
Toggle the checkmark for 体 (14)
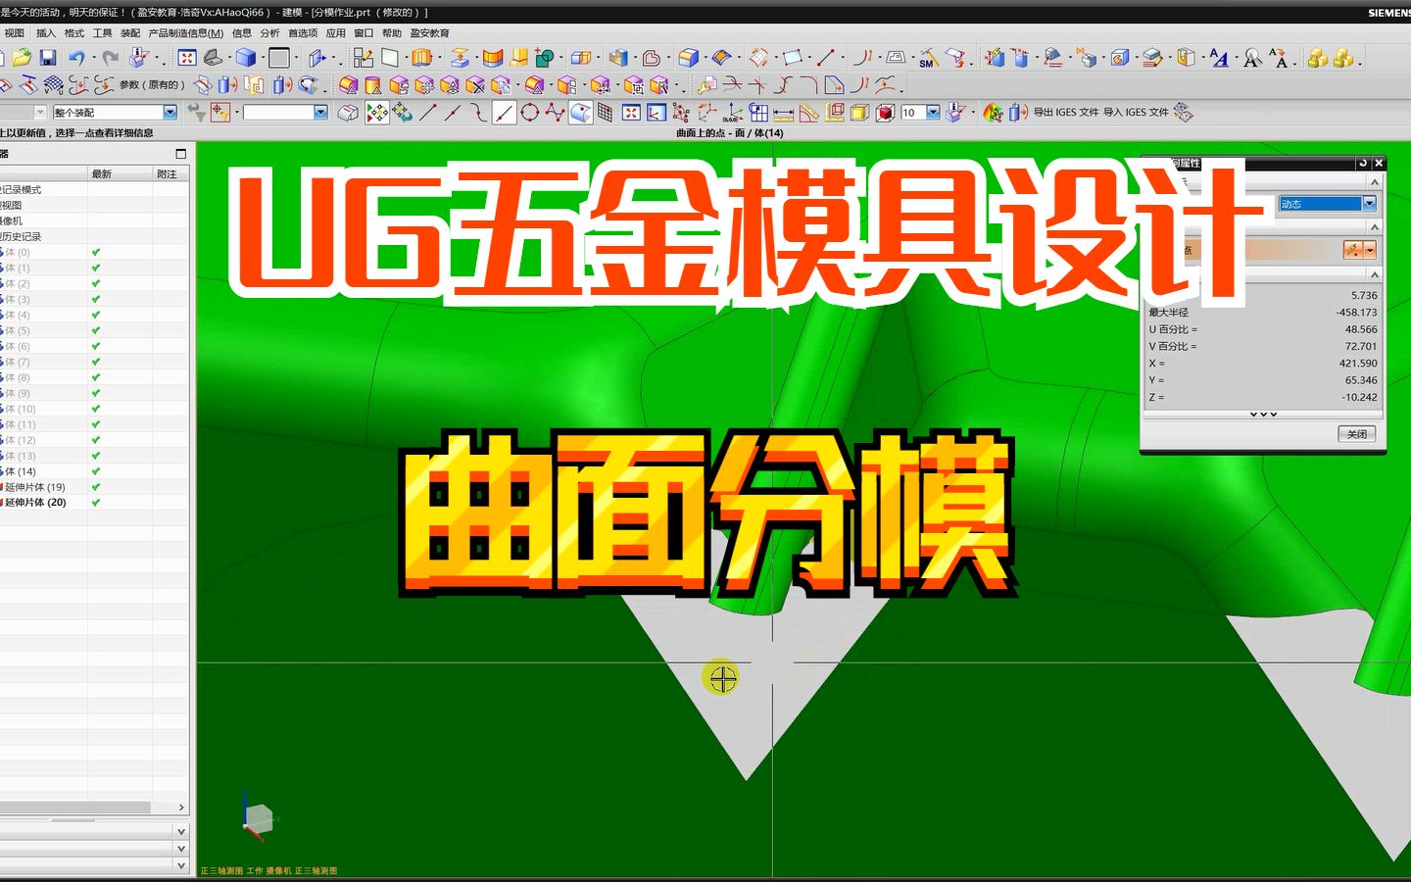(94, 471)
